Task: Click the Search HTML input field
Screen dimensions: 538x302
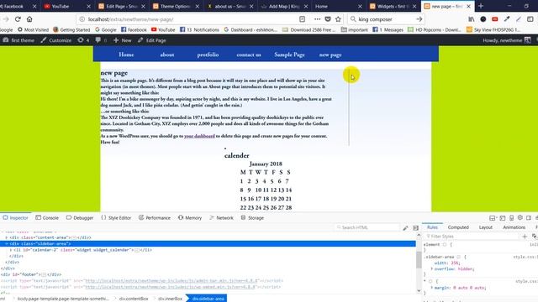Action: tap(367, 227)
